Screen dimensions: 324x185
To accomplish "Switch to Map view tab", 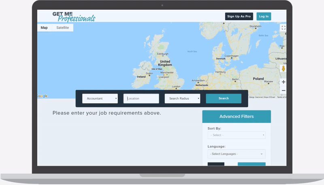I will (44, 28).
